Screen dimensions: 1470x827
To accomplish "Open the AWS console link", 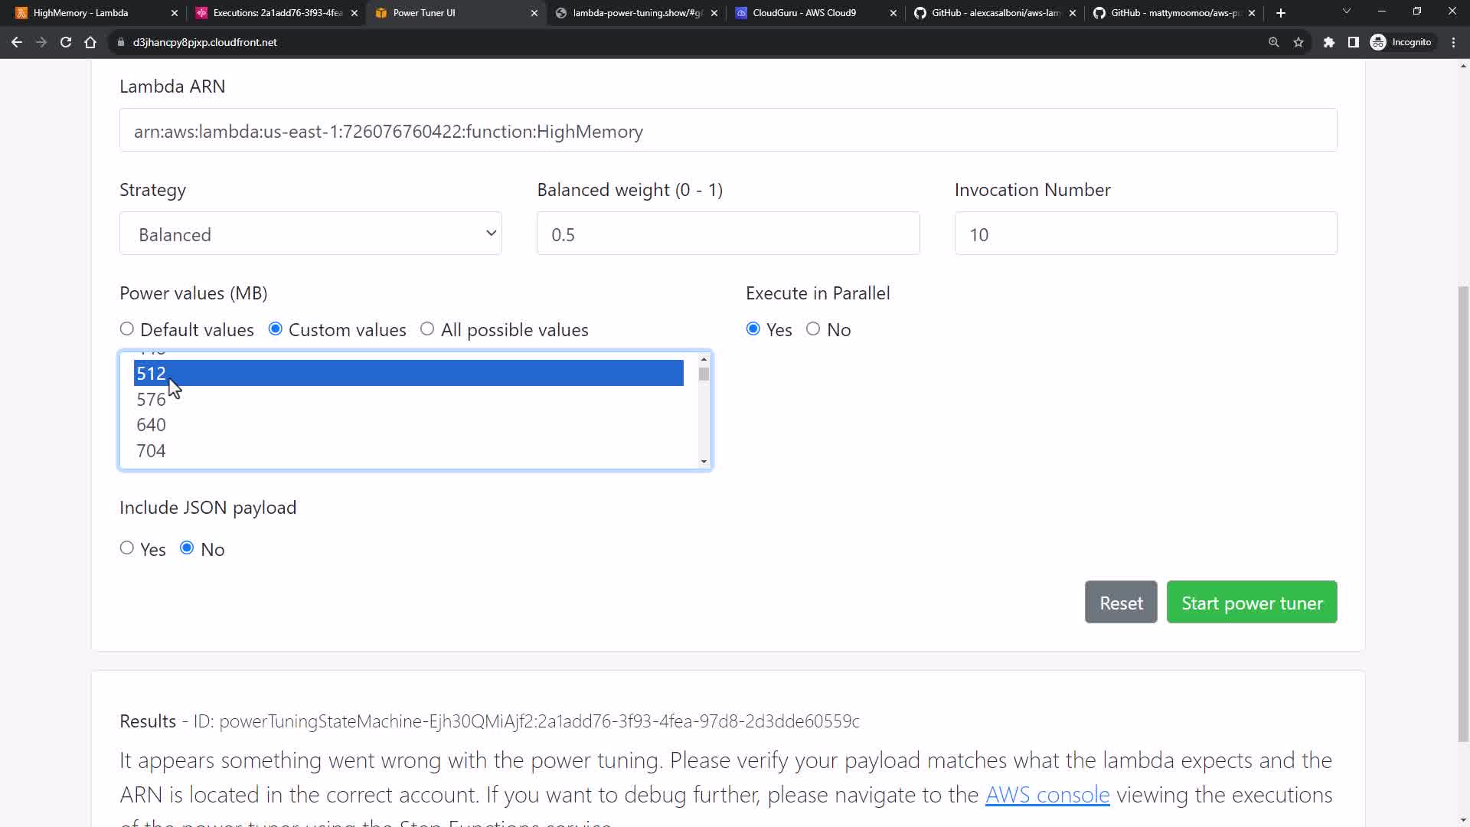I will [1047, 795].
